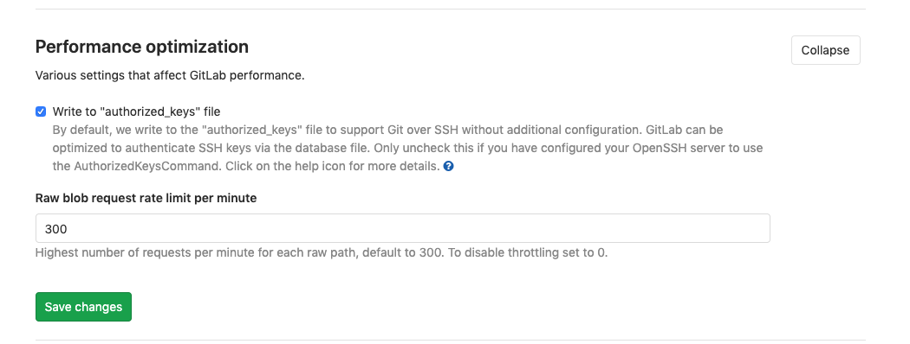This screenshot has height=344, width=910.
Task: Uncheck the Write to "authorized_keys" checkbox
Action: coord(41,111)
